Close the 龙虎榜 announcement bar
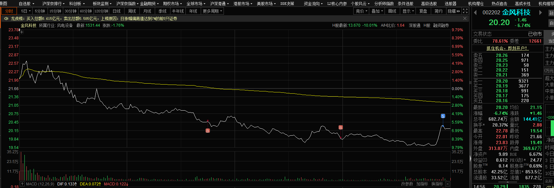Image resolution: width=554 pixels, height=188 pixels. (465, 19)
